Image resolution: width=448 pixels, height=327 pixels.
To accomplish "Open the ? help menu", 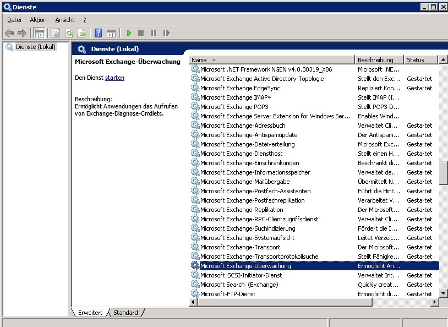I will pos(85,20).
